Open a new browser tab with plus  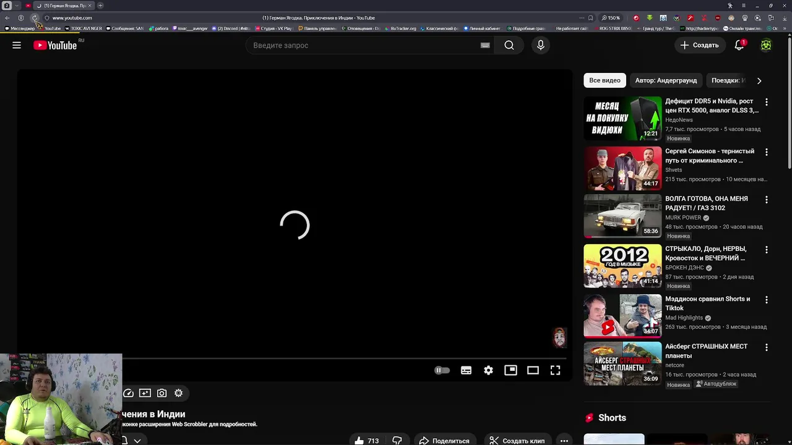100,6
